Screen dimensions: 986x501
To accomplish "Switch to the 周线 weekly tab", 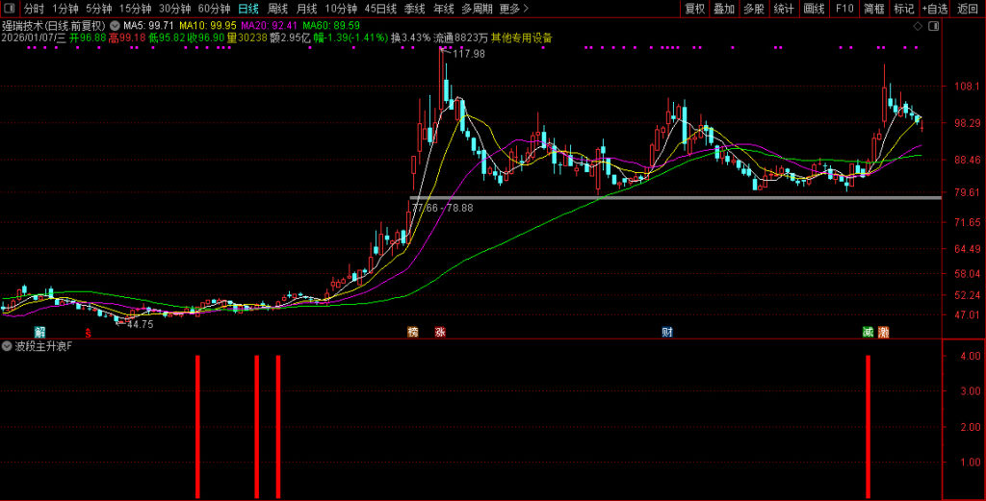I will (x=278, y=9).
